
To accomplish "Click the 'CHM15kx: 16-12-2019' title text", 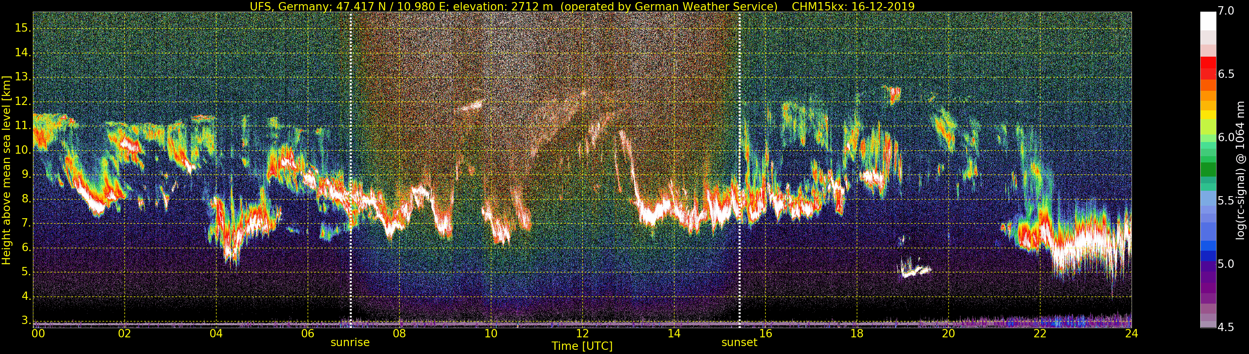I will point(853,6).
